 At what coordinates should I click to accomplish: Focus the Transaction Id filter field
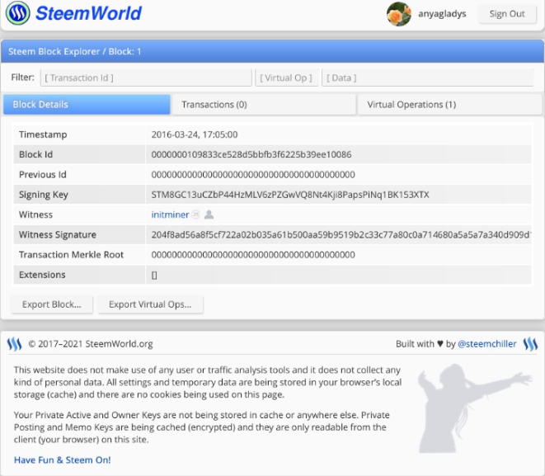(x=146, y=78)
